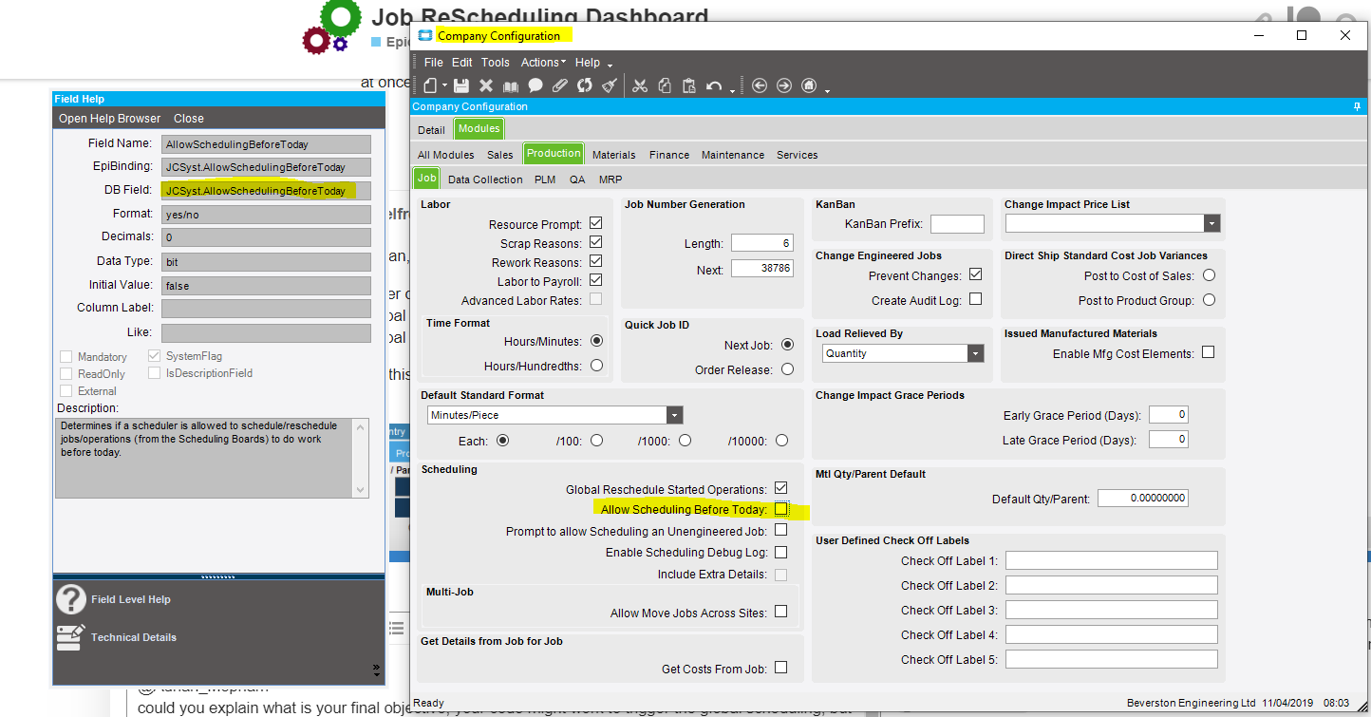Enable Allow Scheduling Before Today checkbox
This screenshot has height=717, width=1371.
coord(780,509)
